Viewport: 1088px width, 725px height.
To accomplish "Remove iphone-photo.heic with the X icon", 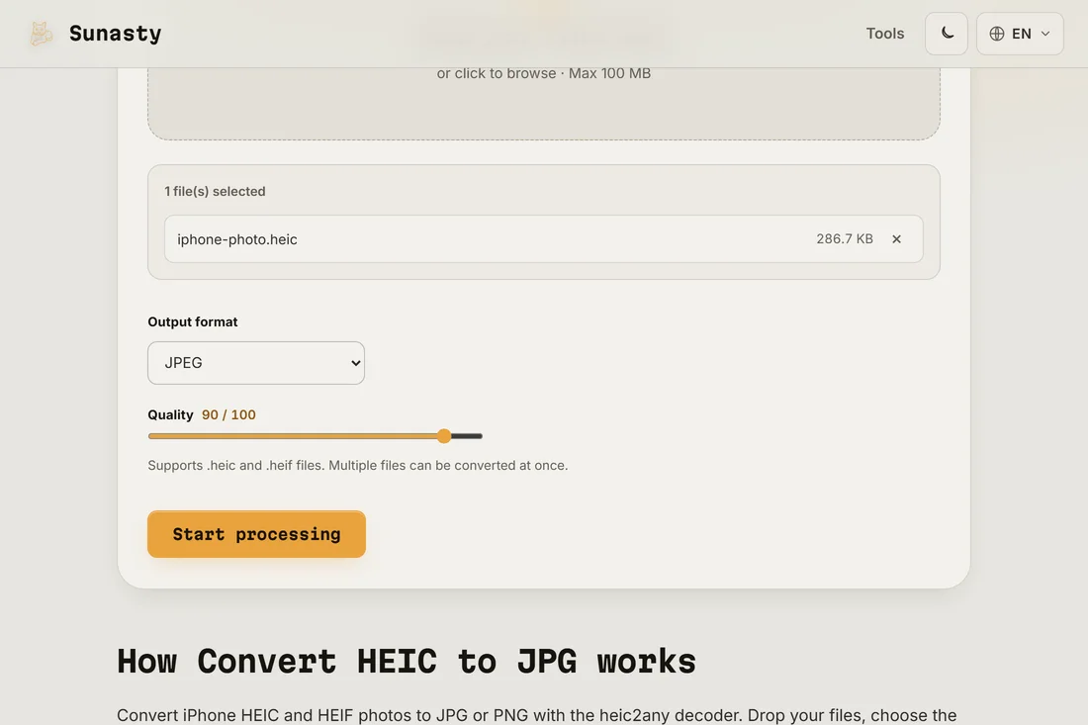I will point(896,238).
